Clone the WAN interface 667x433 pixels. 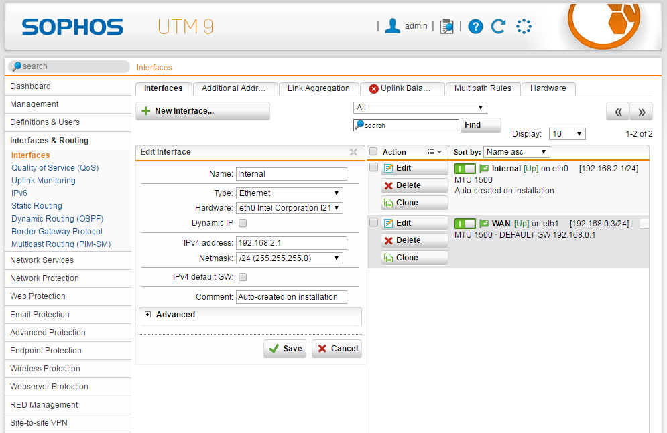click(x=414, y=258)
